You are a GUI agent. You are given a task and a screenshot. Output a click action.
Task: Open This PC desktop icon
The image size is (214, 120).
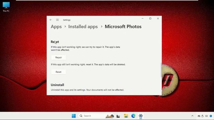pos(6,7)
